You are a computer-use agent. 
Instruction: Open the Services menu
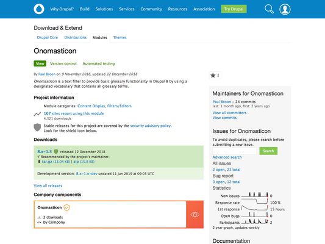(x=127, y=9)
